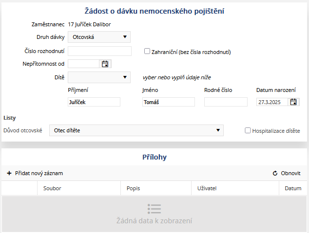The height and width of the screenshot is (233, 309).
Task: Open calendar picker for Datum narození
Action: point(293,102)
